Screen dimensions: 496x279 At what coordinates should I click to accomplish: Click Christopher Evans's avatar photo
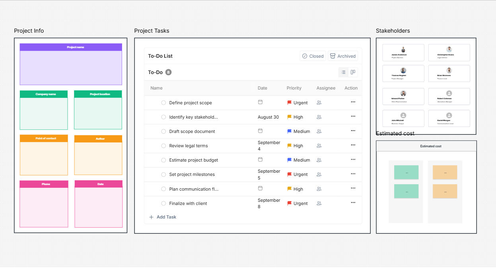pyautogui.click(x=449, y=49)
